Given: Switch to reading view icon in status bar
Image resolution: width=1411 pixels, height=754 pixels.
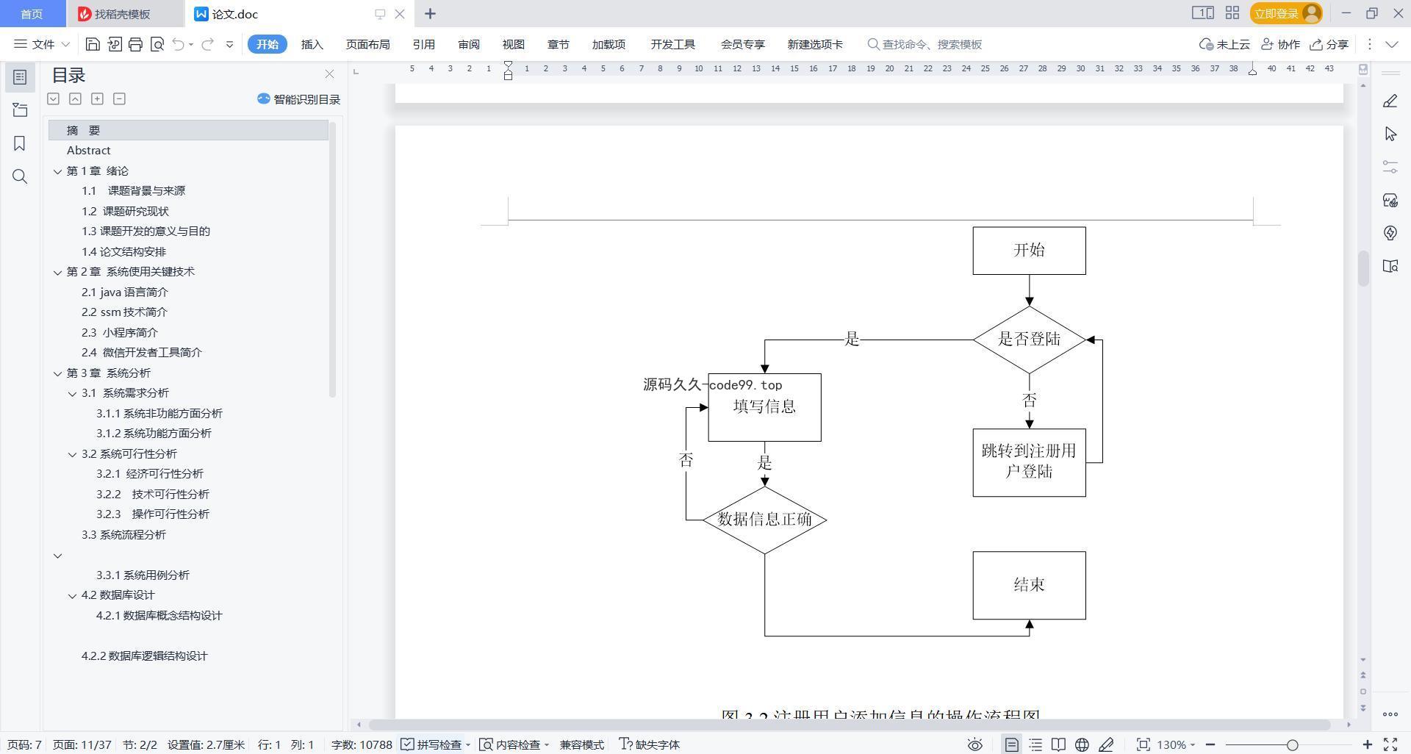Looking at the screenshot, I should [x=1058, y=744].
